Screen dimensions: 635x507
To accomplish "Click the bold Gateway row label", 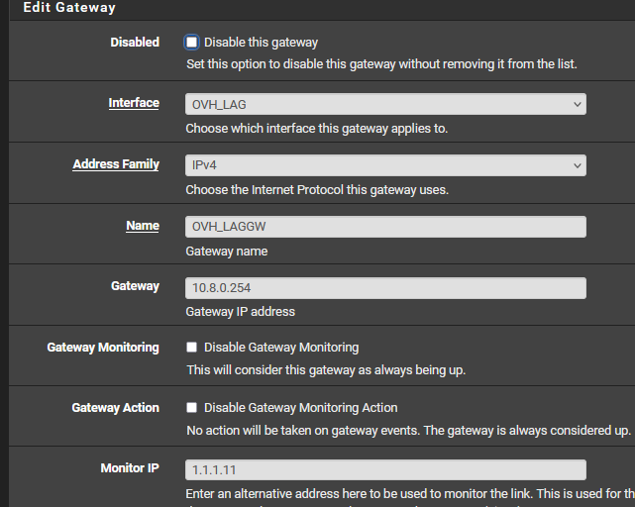I will pos(135,286).
